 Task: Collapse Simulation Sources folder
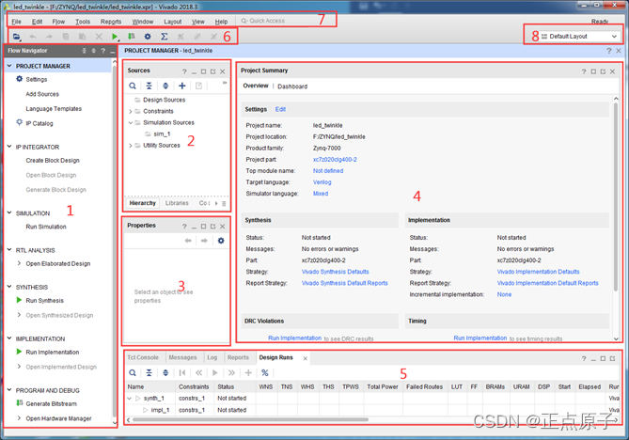pyautogui.click(x=131, y=122)
